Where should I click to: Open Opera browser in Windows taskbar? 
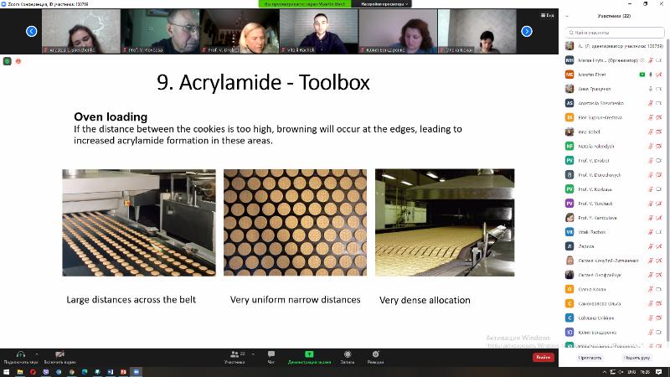(x=33, y=372)
